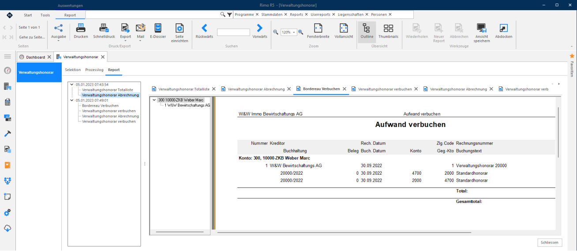577x251 pixels.
Task: Open the Ausgabe share icon
Action: pyautogui.click(x=58, y=28)
